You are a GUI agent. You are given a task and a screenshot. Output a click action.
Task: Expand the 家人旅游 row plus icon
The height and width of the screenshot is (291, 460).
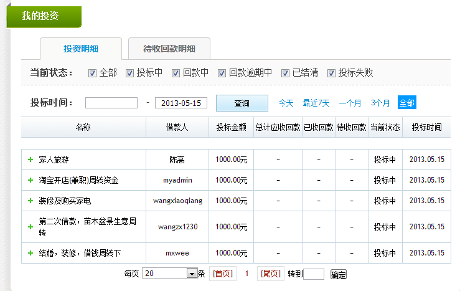click(31, 160)
